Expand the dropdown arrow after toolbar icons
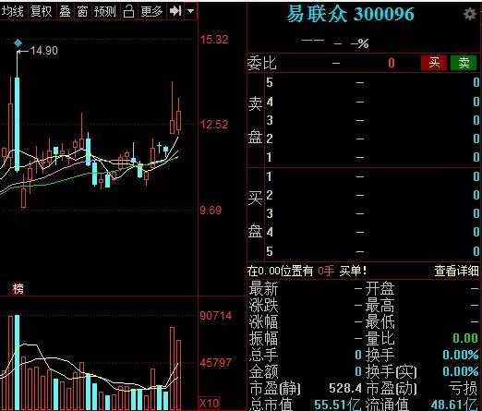Screen dimensions: 482x411 coord(191,11)
